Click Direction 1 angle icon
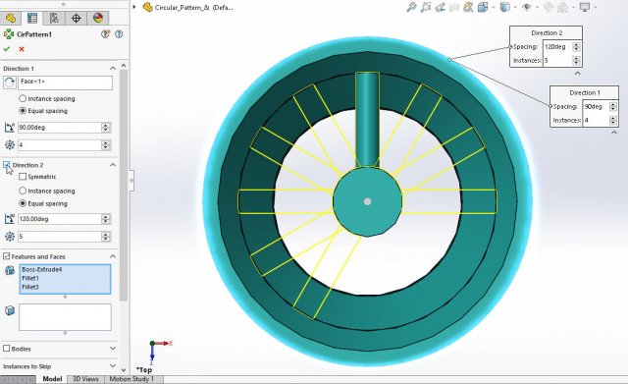The width and height of the screenshot is (628, 384). [x=10, y=128]
